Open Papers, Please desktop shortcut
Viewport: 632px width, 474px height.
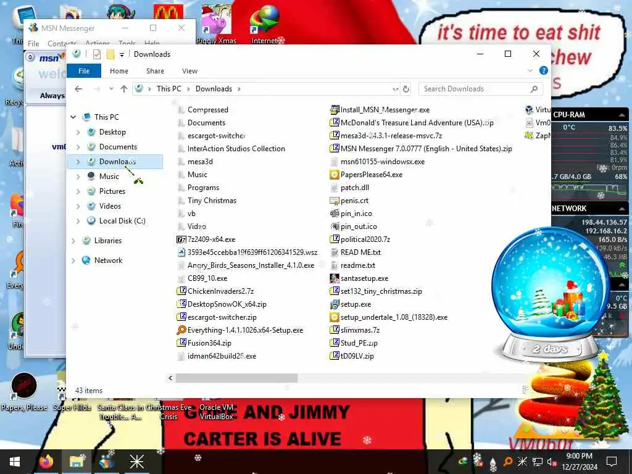click(24, 392)
